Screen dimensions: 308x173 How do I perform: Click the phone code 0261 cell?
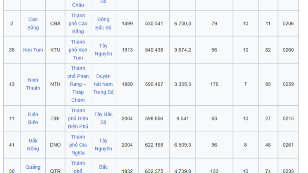[x=288, y=145]
